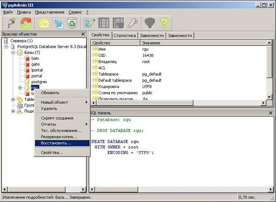Click the CREATE DATABASE rgu SQL line
The height and width of the screenshot is (202, 276).
pyautogui.click(x=114, y=141)
